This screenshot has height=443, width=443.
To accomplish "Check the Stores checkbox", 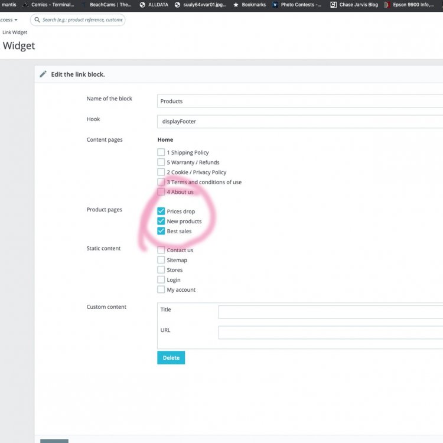I will tap(161, 270).
